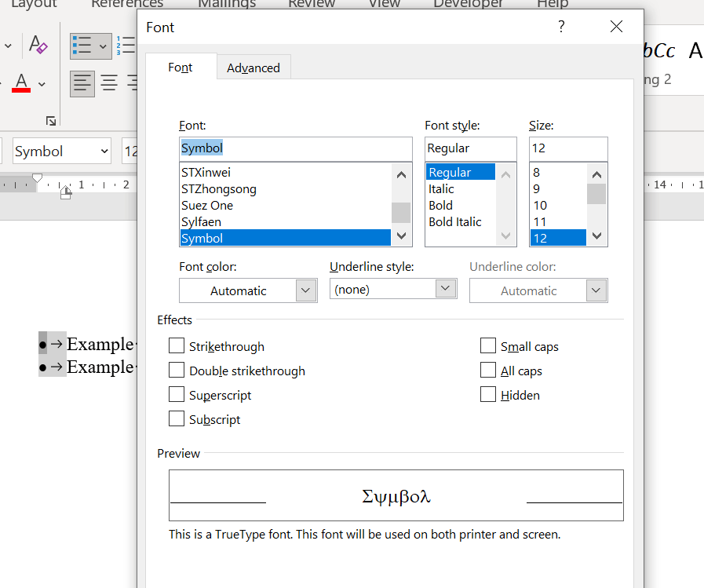Select size 11 in size list
The width and height of the screenshot is (704, 588).
coord(558,222)
